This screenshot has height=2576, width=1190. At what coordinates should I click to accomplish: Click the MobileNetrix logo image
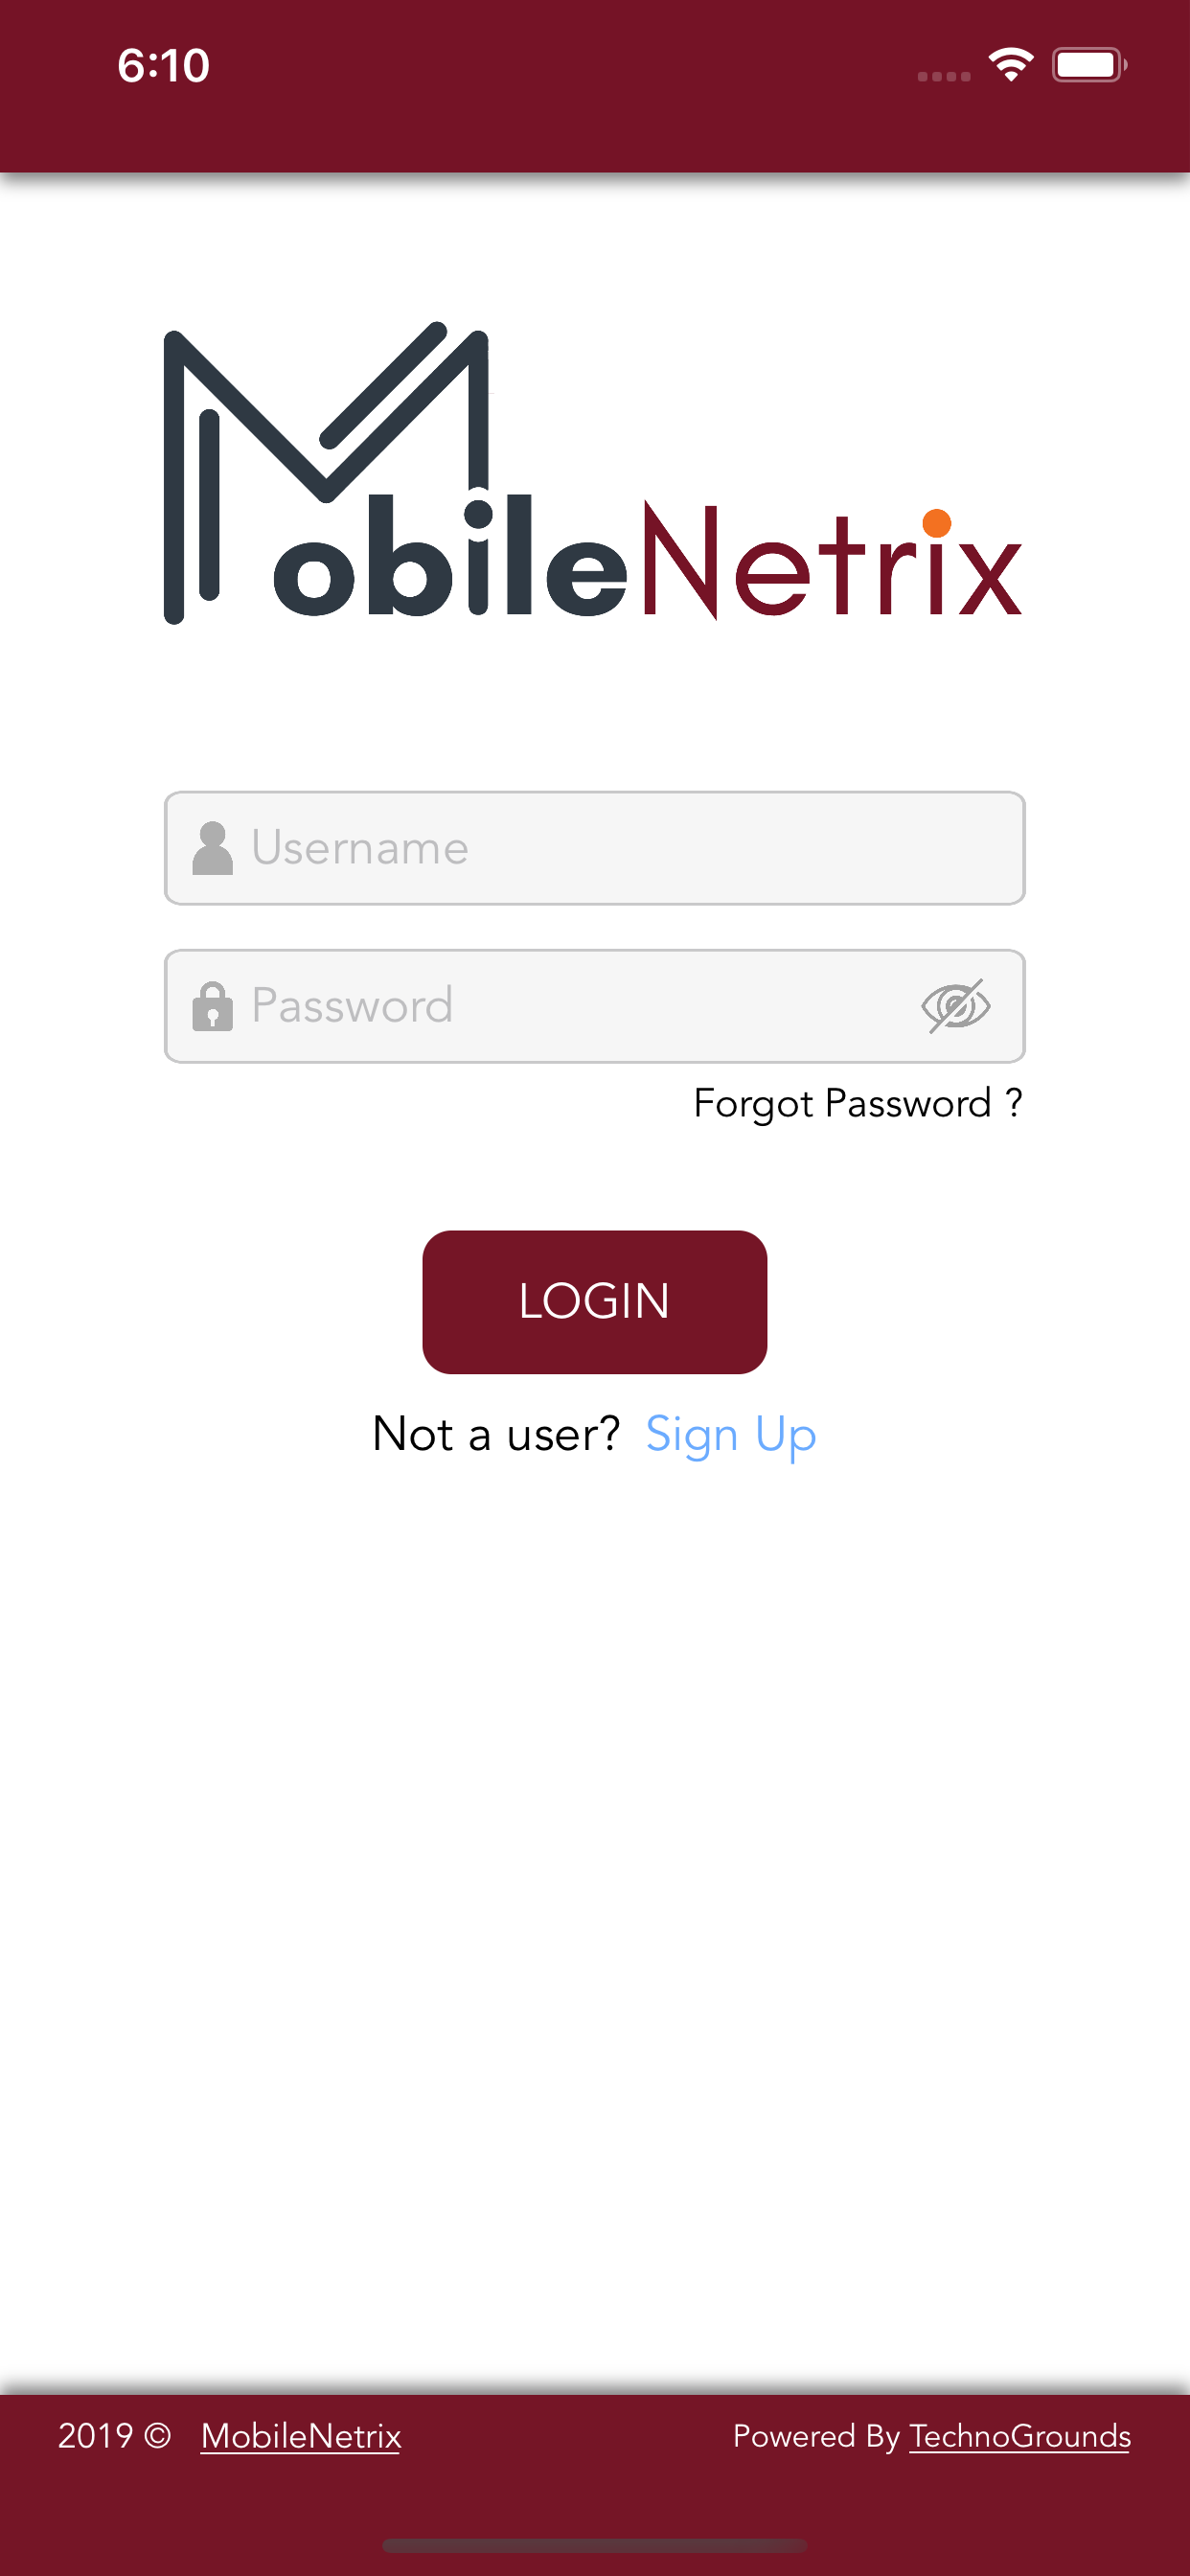pos(594,473)
